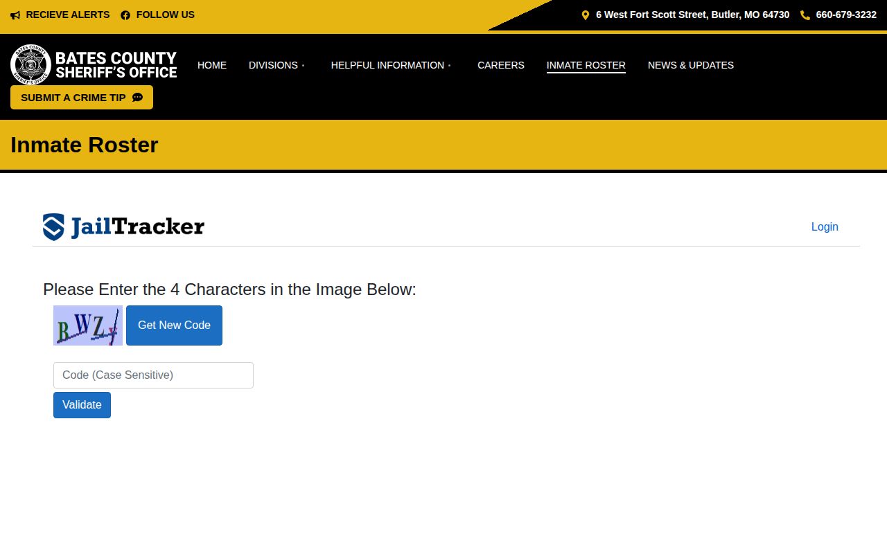The width and height of the screenshot is (887, 554).
Task: Click the map pin address icon
Action: (586, 15)
